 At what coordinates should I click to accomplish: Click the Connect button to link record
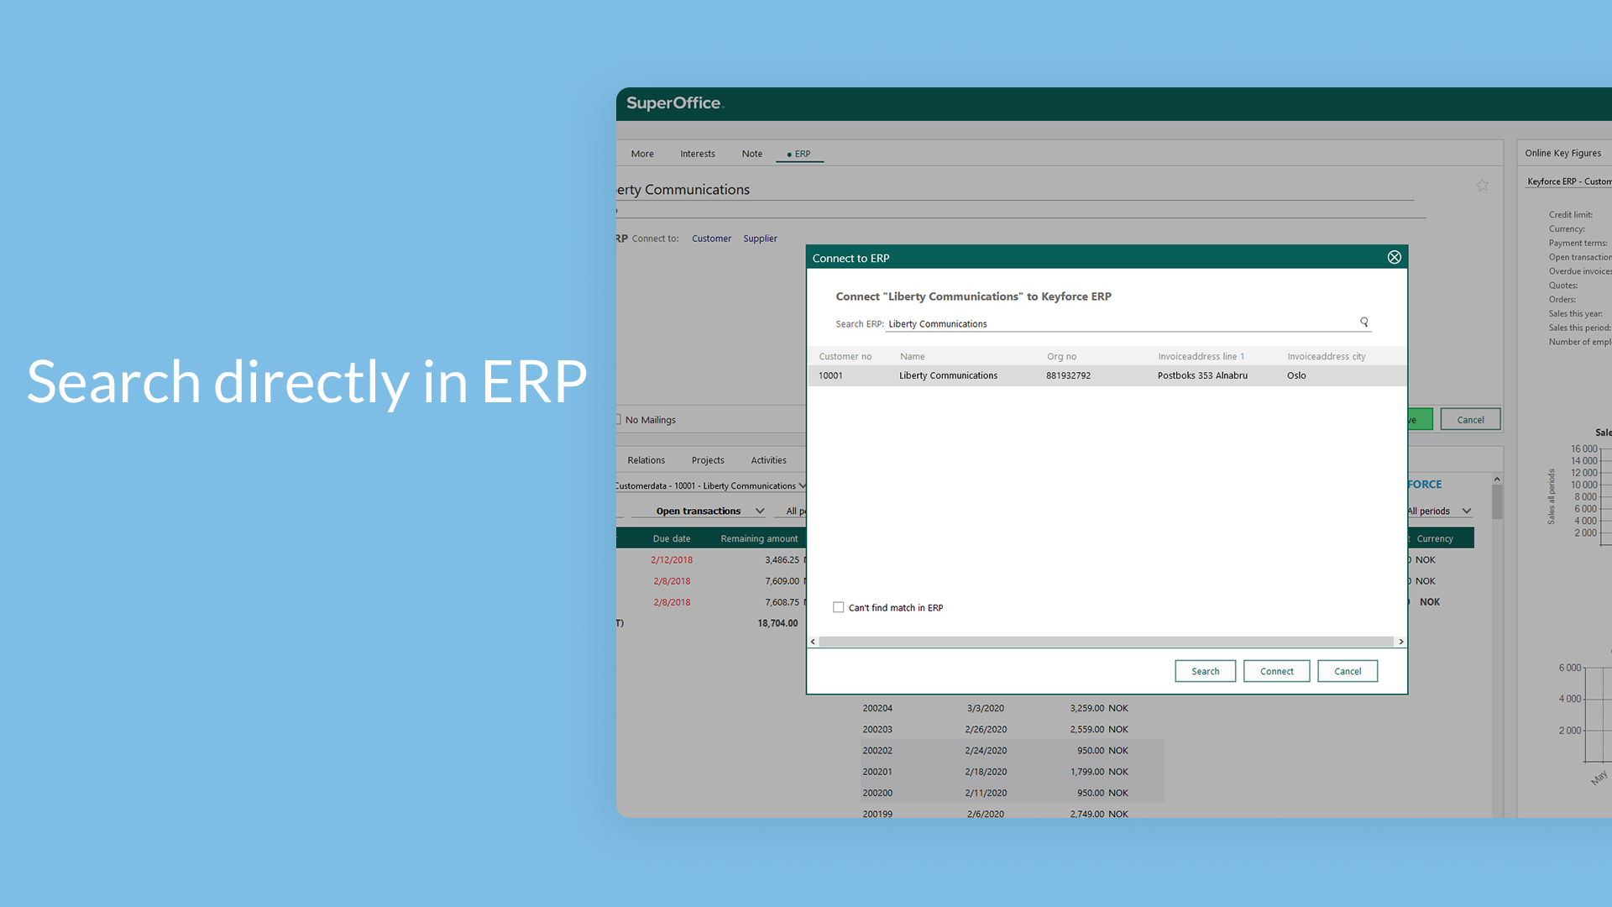(x=1274, y=671)
